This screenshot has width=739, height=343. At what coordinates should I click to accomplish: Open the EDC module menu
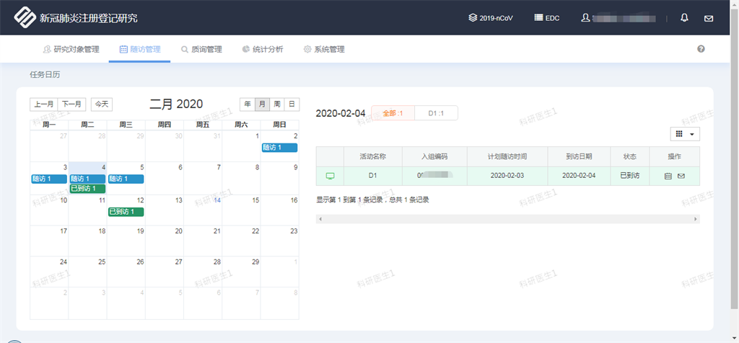point(549,18)
